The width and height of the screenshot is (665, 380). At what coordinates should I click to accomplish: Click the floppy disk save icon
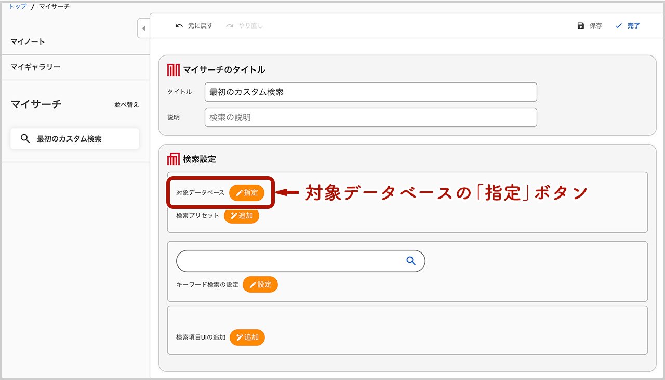tap(581, 26)
